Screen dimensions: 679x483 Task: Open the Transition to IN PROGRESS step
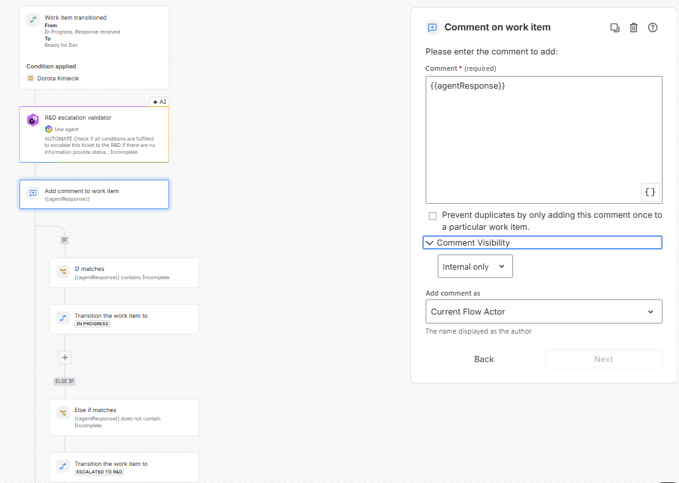click(124, 319)
